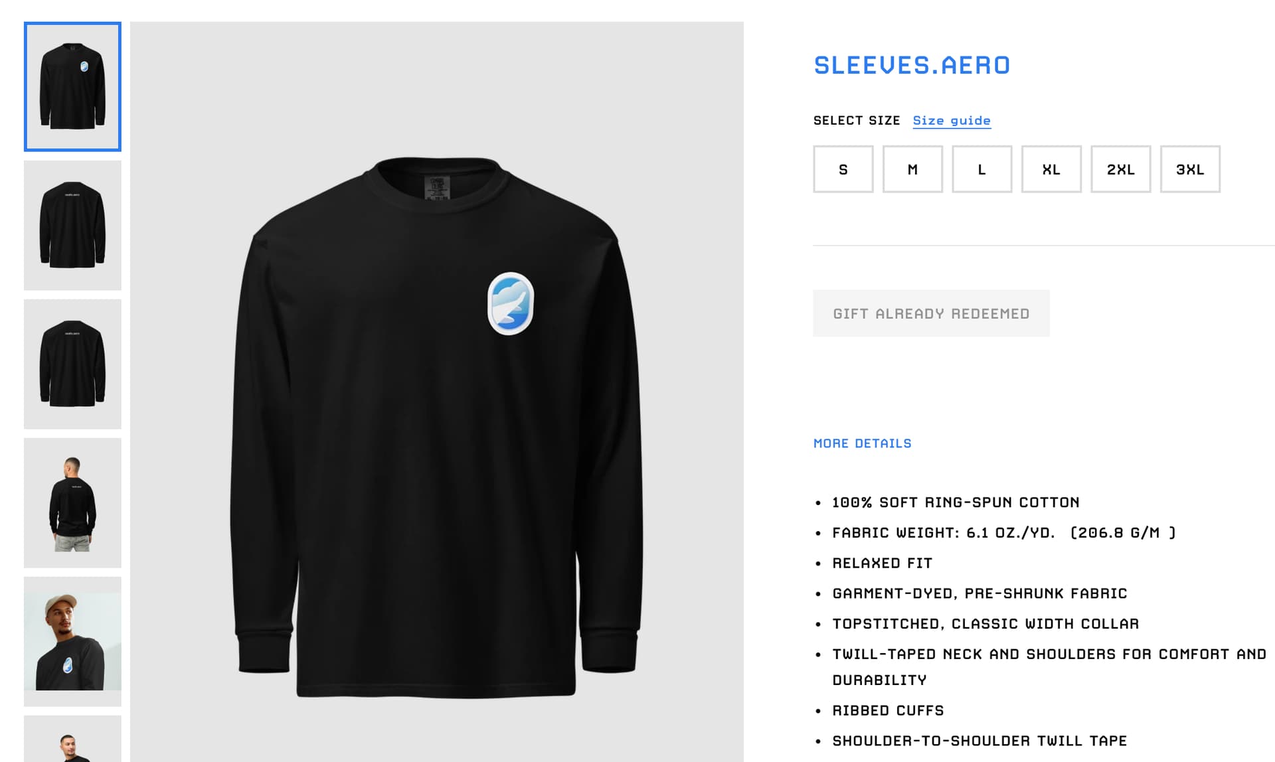The width and height of the screenshot is (1275, 762).
Task: Select the third shirt thumbnail
Action: (72, 364)
